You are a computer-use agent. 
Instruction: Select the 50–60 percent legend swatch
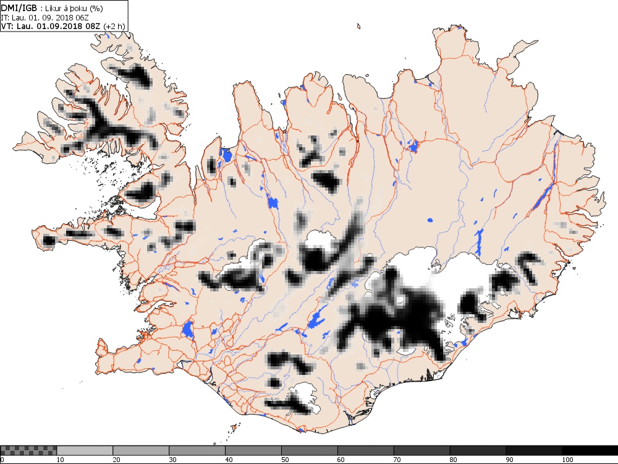pyautogui.click(x=310, y=450)
